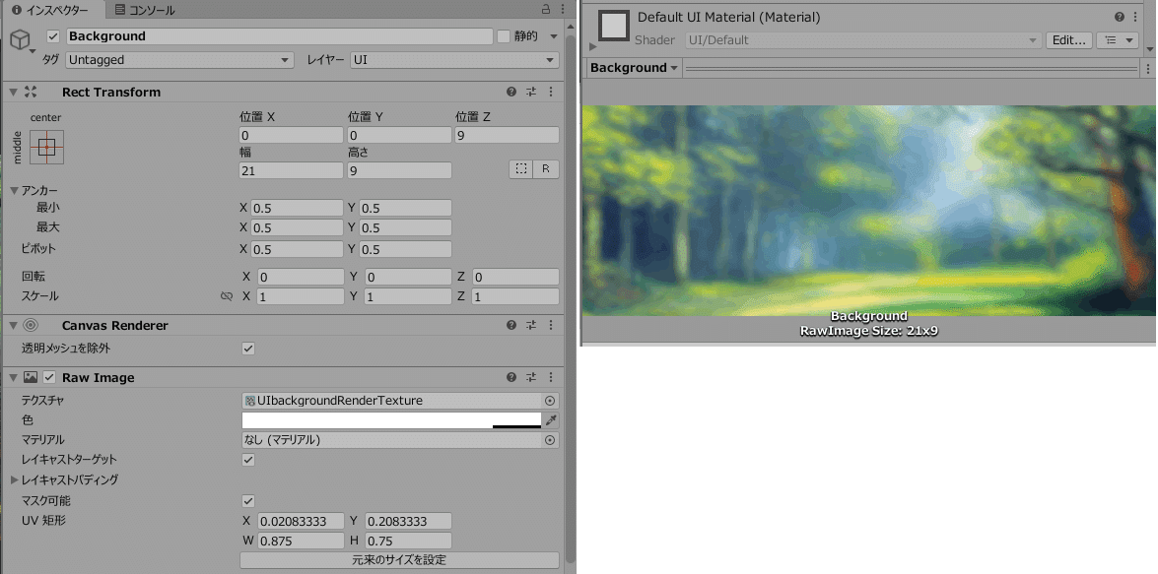Collapse the Raw Image component
The width and height of the screenshot is (1158, 574).
click(13, 378)
